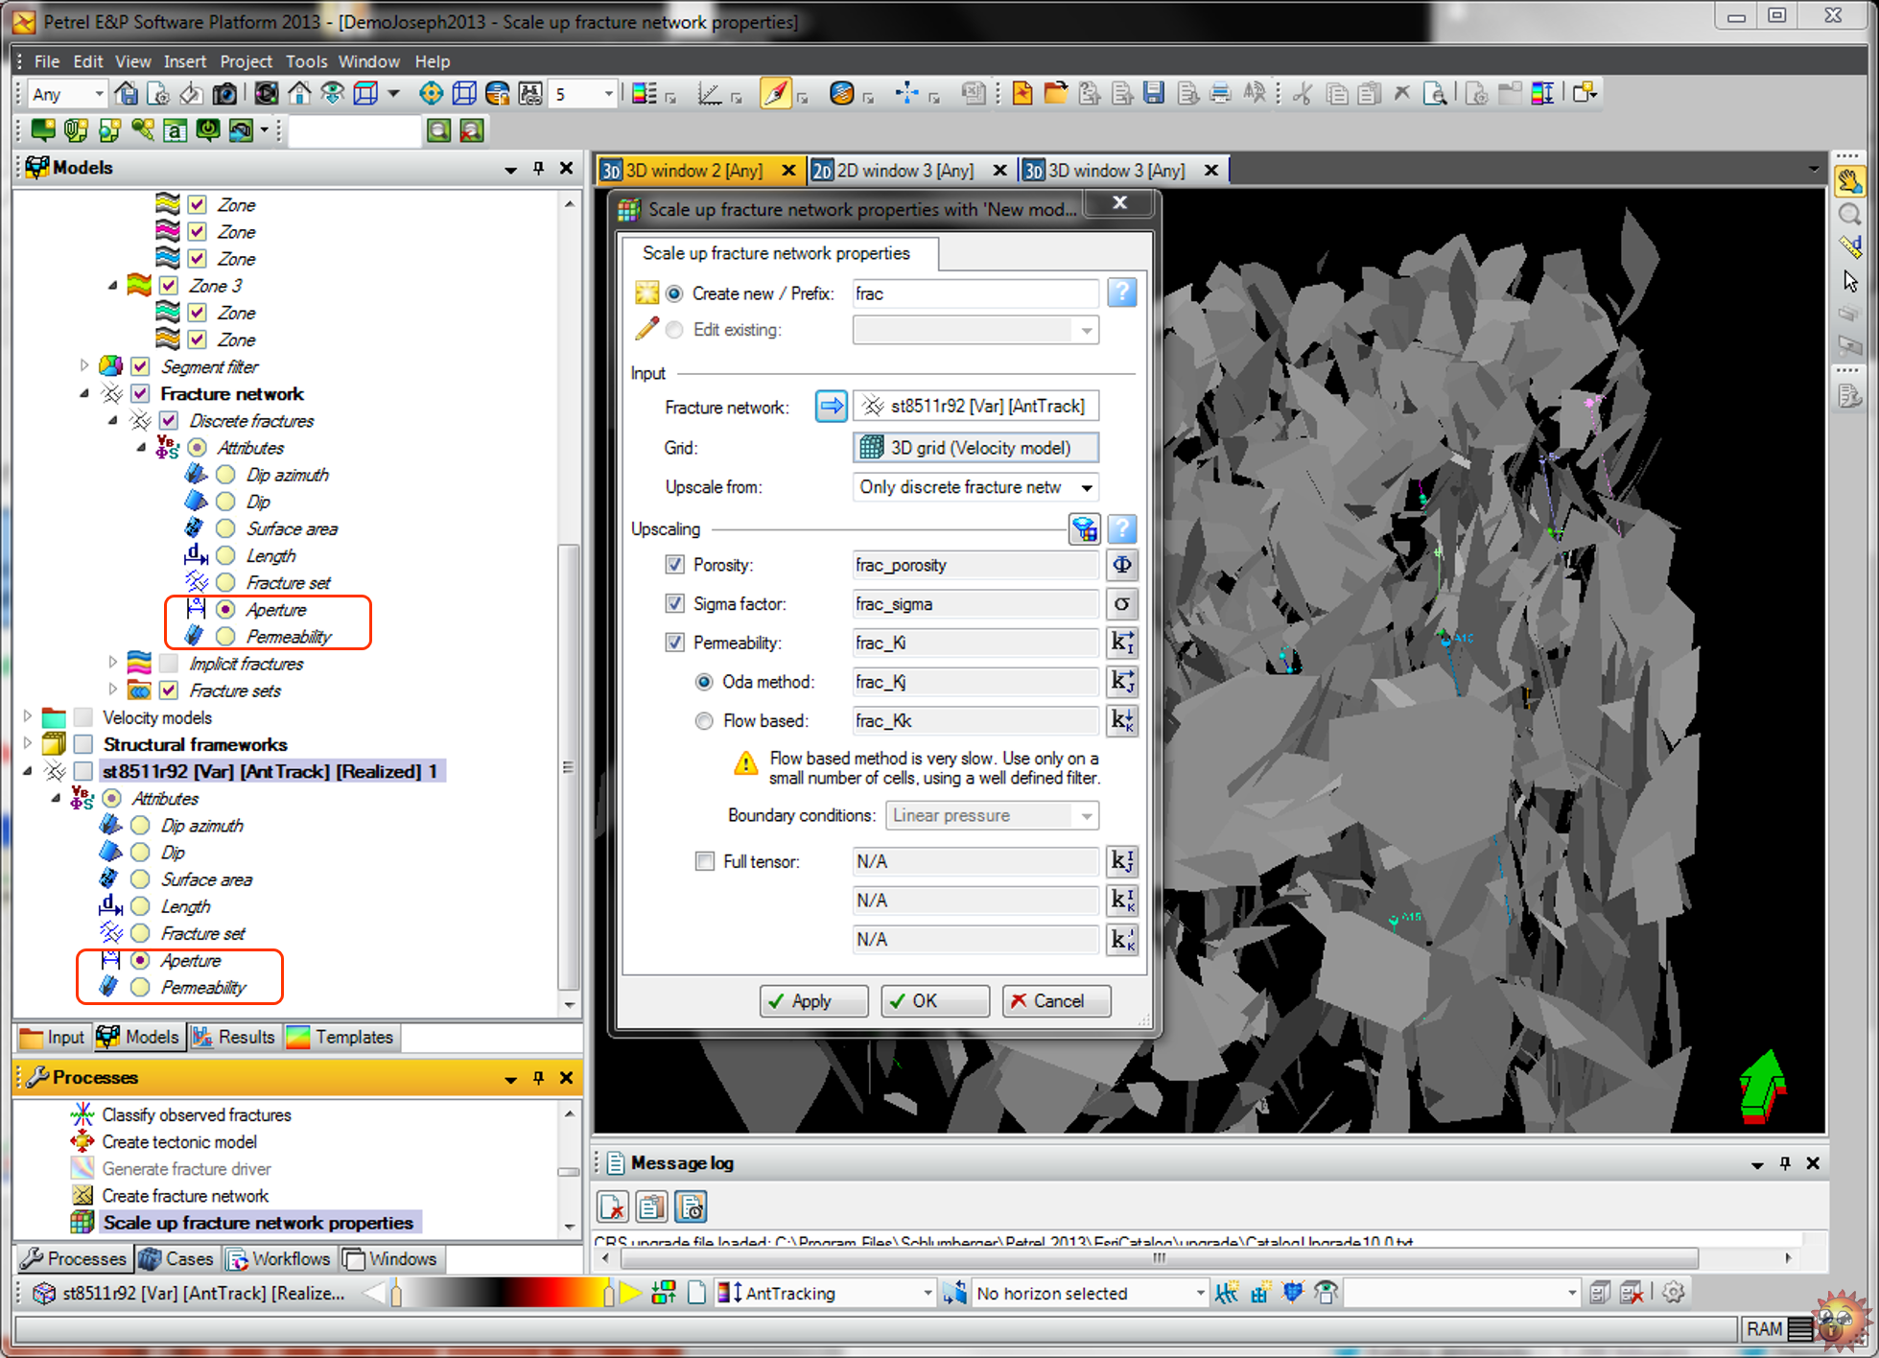Click the porosity property template icon
The width and height of the screenshot is (1879, 1358).
pos(1121,565)
